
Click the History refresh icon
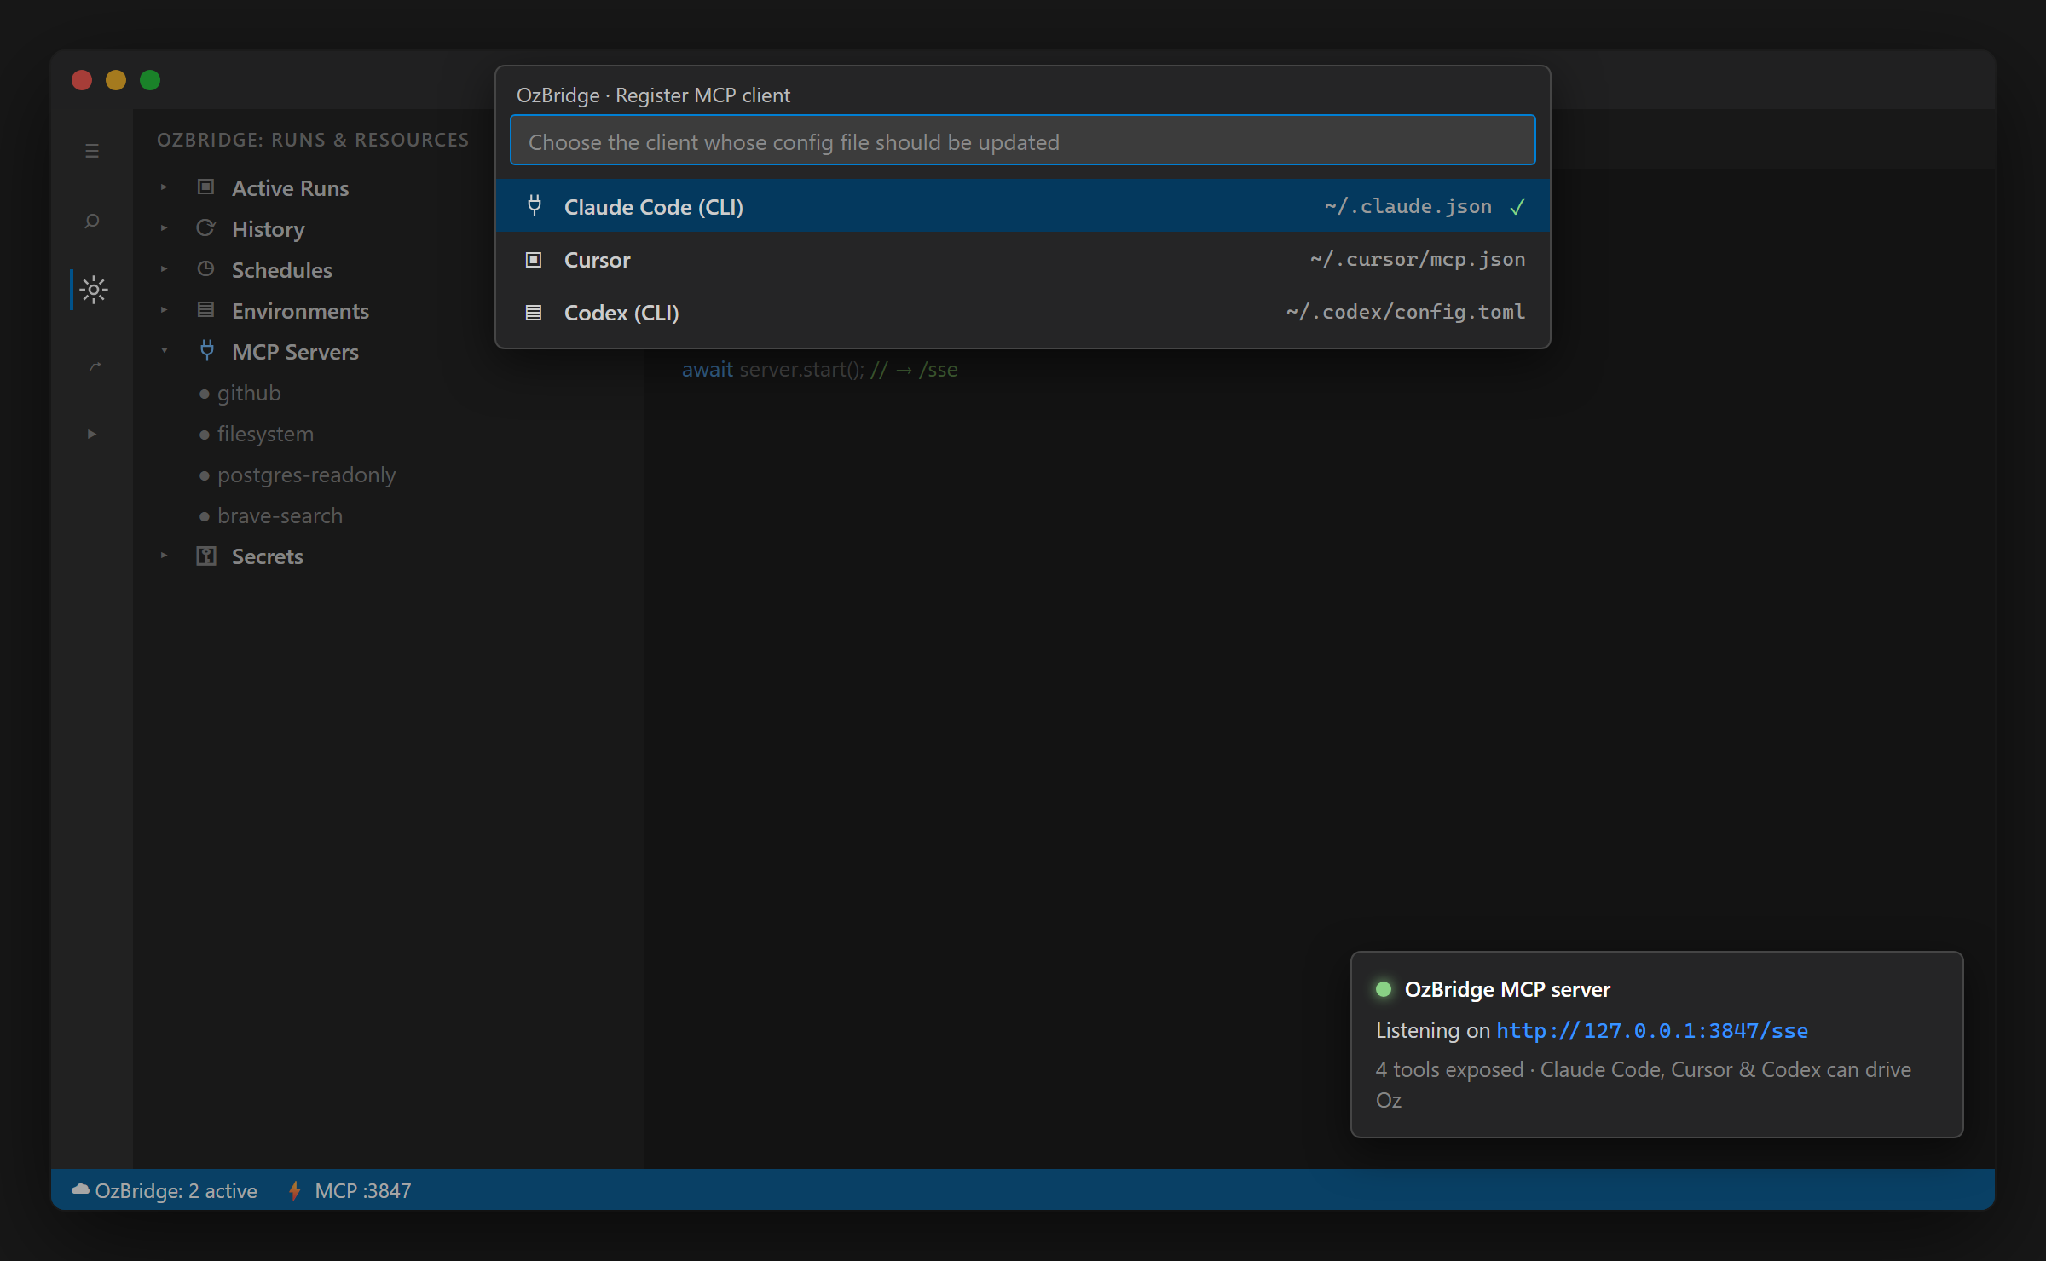pos(205,227)
